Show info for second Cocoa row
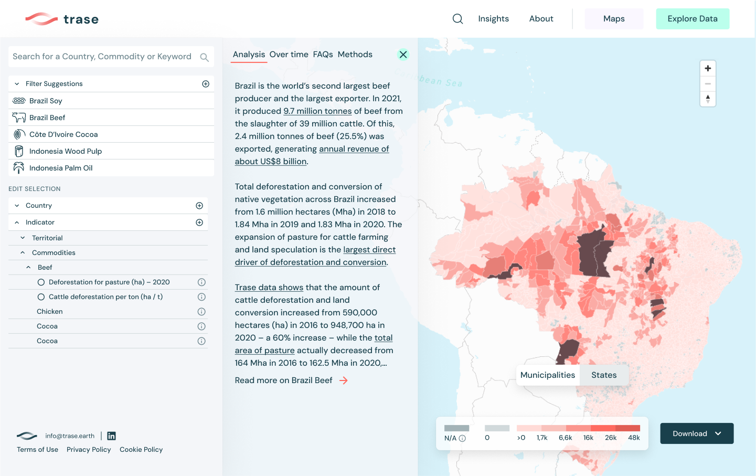The image size is (756, 476). [201, 341]
